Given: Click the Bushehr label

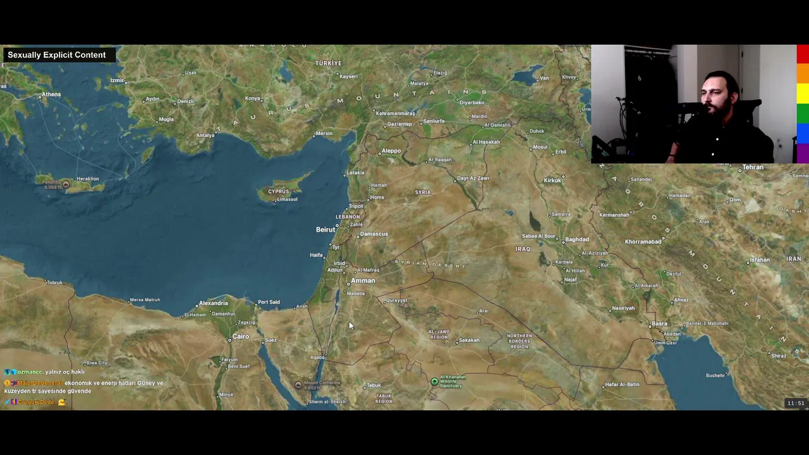Looking at the screenshot, I should click(715, 376).
